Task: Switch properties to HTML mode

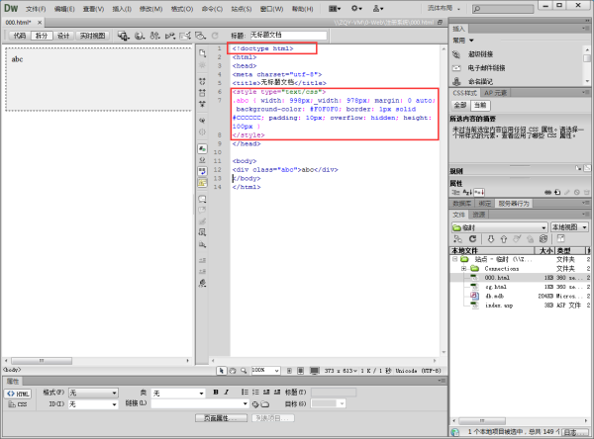Action: (x=20, y=393)
